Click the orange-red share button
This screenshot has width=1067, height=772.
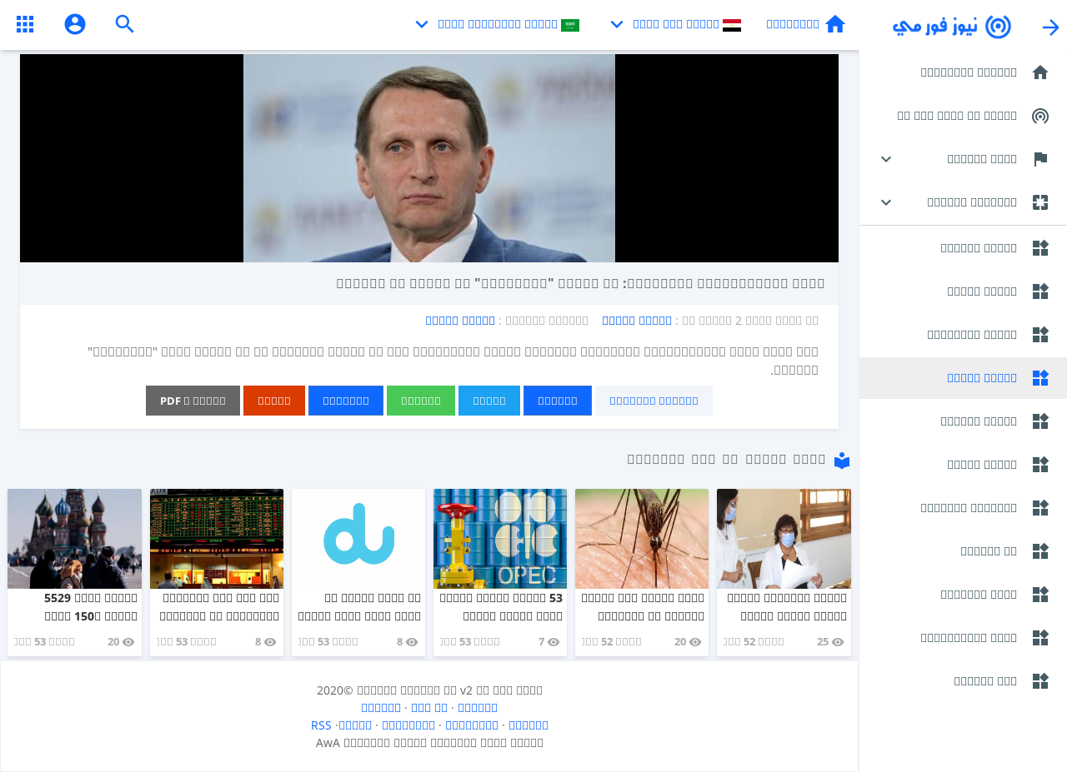tap(274, 401)
